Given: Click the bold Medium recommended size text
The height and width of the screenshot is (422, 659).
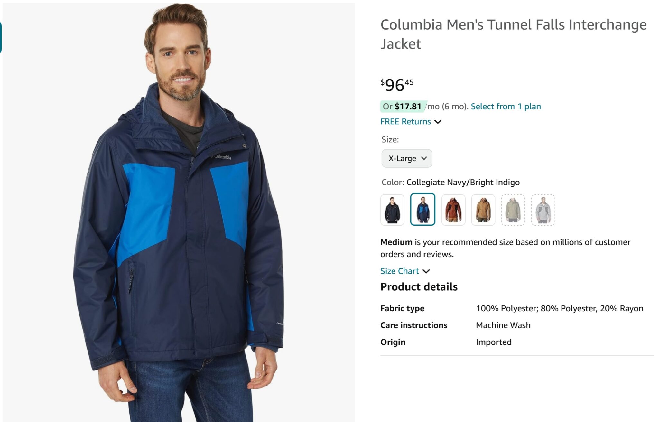Looking at the screenshot, I should coord(396,242).
